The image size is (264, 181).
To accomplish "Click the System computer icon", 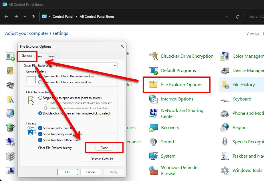I will point(153,156).
